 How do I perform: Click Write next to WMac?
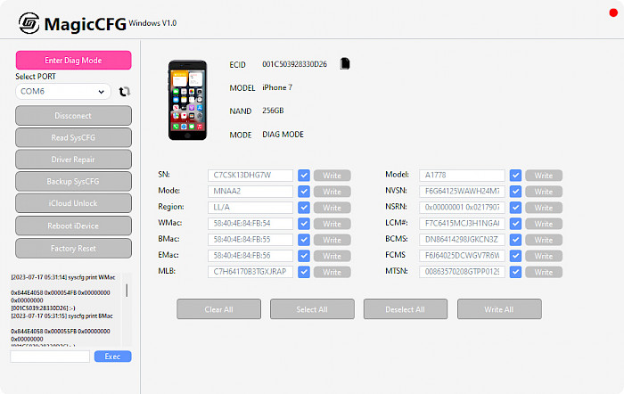[332, 223]
